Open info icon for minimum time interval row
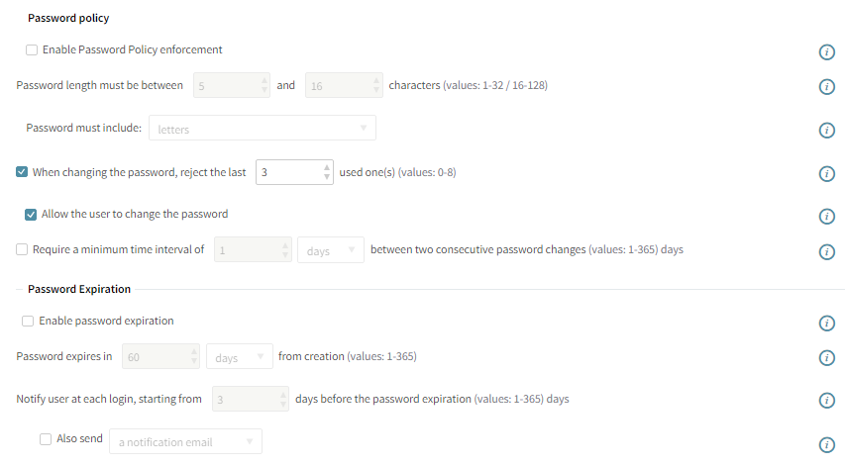The height and width of the screenshot is (466, 845). tap(826, 251)
